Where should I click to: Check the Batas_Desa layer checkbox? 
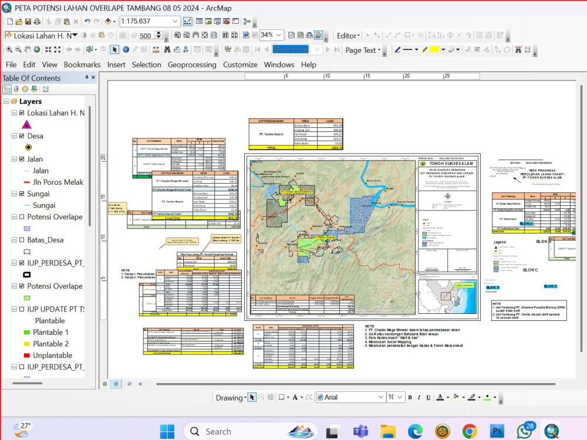22,240
